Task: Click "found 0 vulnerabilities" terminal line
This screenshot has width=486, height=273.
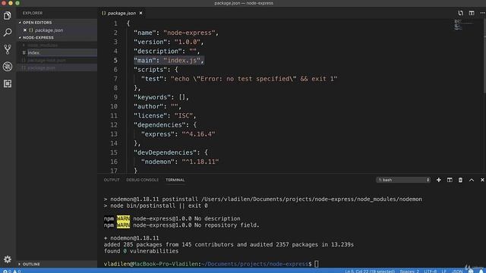Action: tap(141, 251)
